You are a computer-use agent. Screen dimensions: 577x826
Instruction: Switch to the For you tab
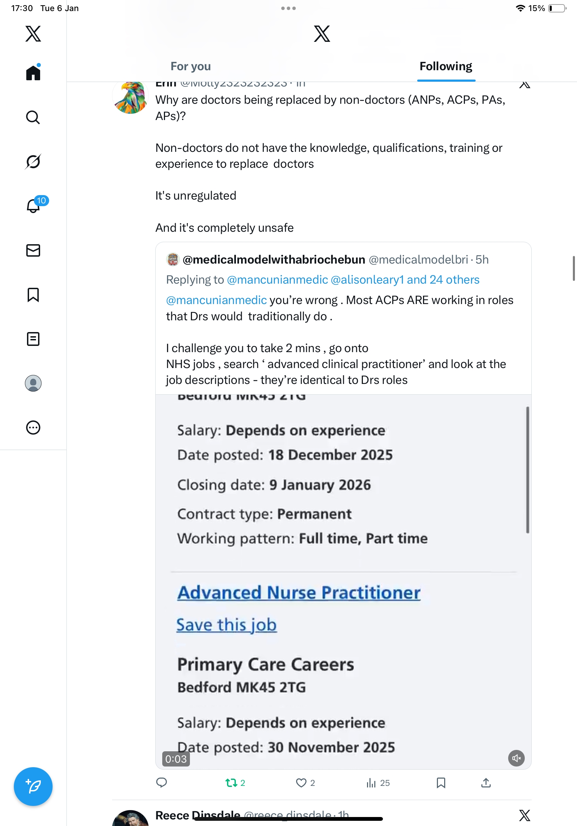(x=191, y=66)
